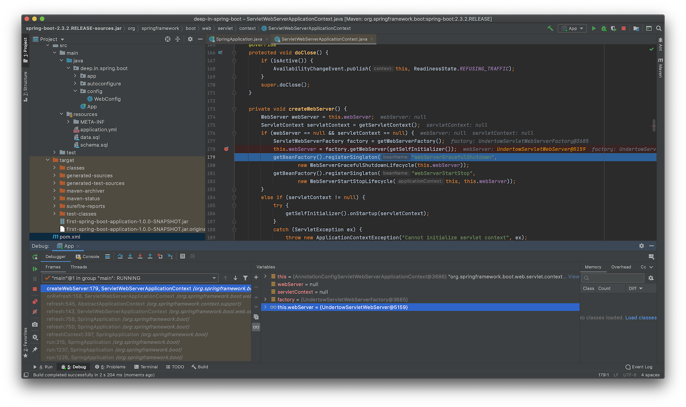Expand the META-INF folder
Image resolution: width=686 pixels, height=407 pixels.
click(x=69, y=122)
